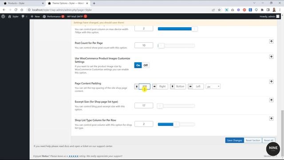Viewport: 284px width, 160px height.
Task: Click the Post Count for Per Page value
Action: click(x=144, y=45)
